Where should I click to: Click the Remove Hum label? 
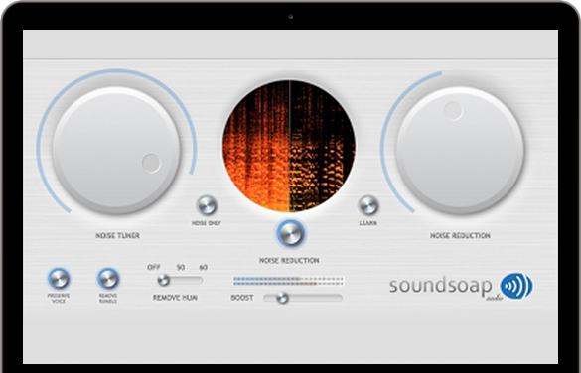[x=175, y=298]
